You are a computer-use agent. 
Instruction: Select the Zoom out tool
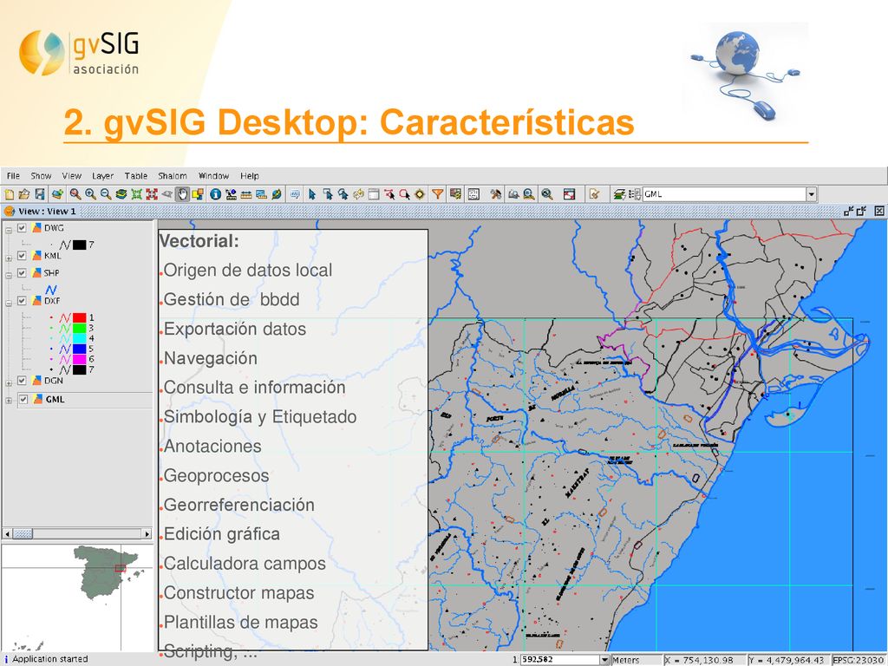point(106,194)
